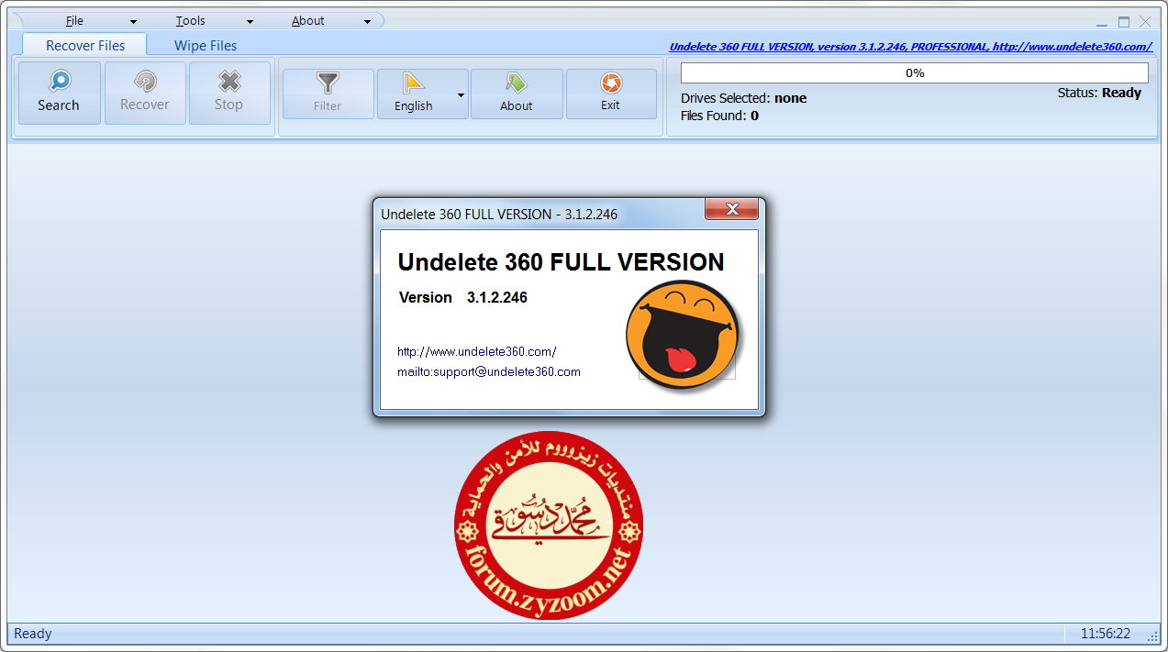Switch to the Wipe Files tab
1168x652 pixels.
[x=206, y=45]
